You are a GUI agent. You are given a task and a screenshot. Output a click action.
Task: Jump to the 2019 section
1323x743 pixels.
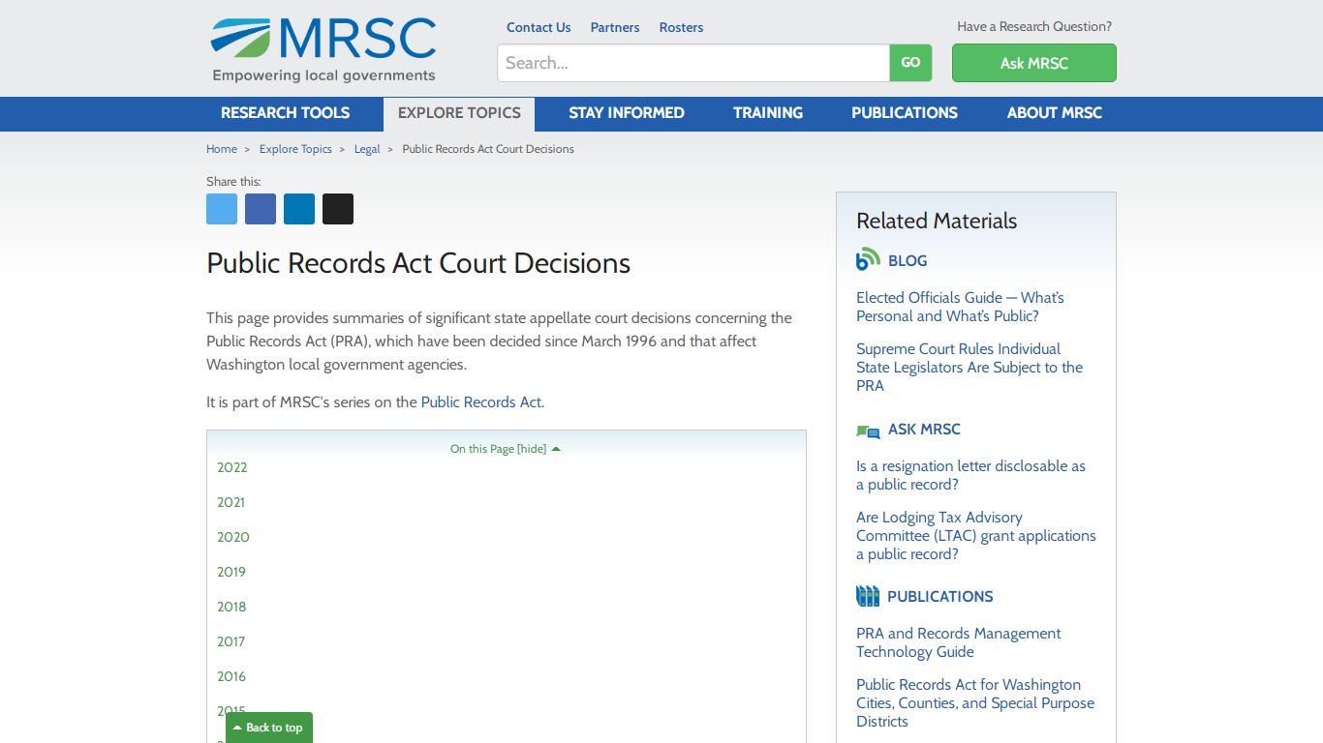pos(231,572)
